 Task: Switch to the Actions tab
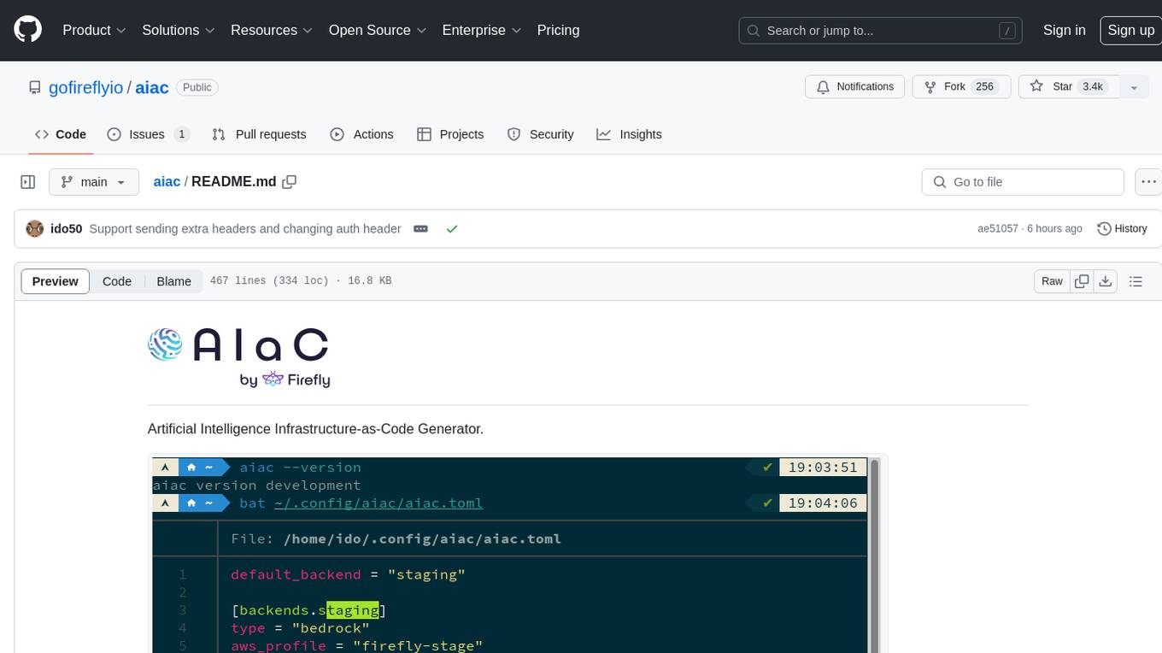point(361,134)
